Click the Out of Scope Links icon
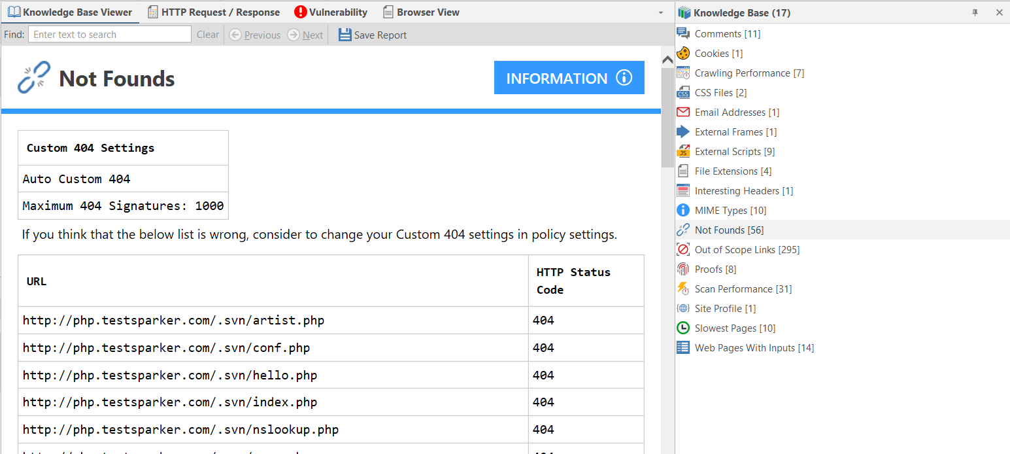The width and height of the screenshot is (1010, 454). point(683,249)
